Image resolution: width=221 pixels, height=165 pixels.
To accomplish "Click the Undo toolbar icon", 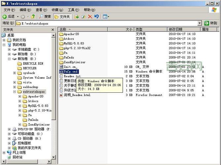I will tap(96, 16).
